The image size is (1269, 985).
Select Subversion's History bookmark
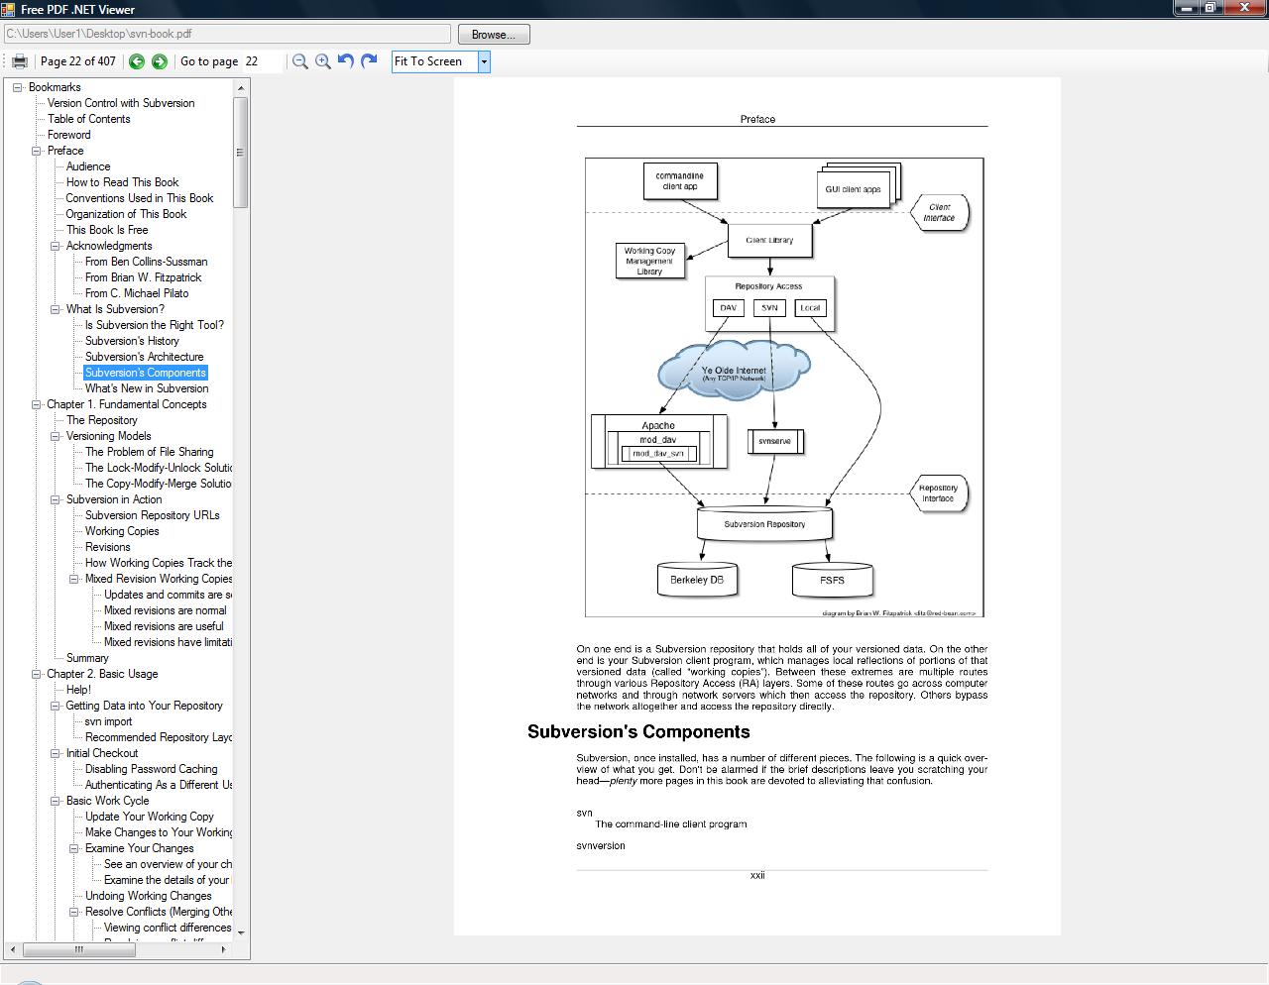point(132,341)
